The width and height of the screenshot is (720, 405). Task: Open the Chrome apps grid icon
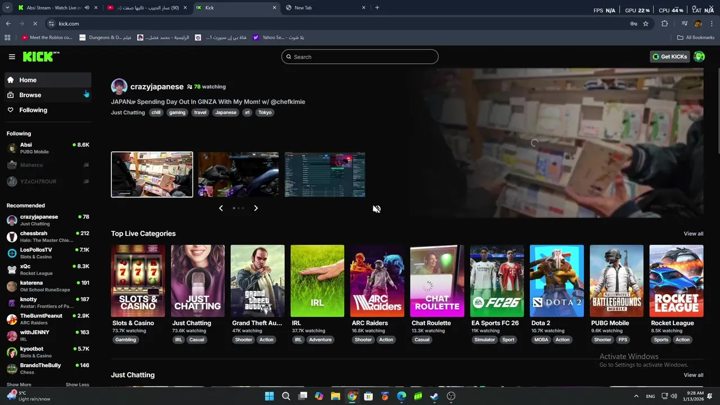coord(7,38)
